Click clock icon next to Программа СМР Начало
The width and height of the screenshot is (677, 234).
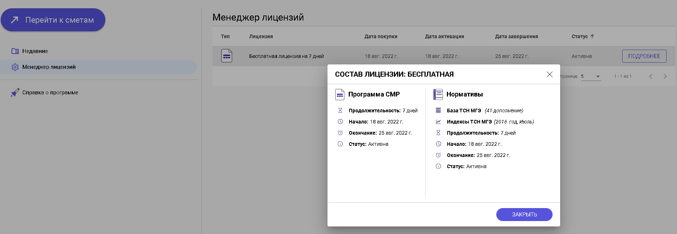340,122
